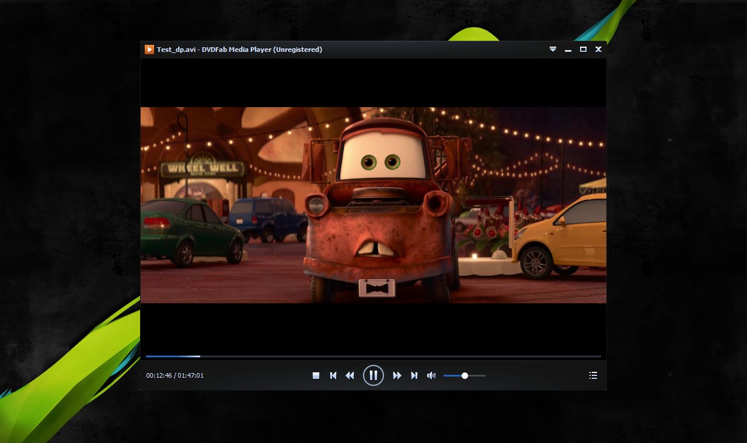The width and height of the screenshot is (747, 443).
Task: Click the DVDFab Media Player logo icon
Action: (149, 50)
